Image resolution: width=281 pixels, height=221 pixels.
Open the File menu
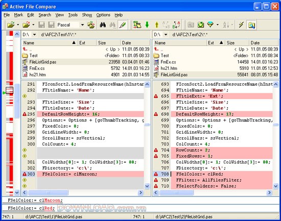pyautogui.click(x=7, y=15)
